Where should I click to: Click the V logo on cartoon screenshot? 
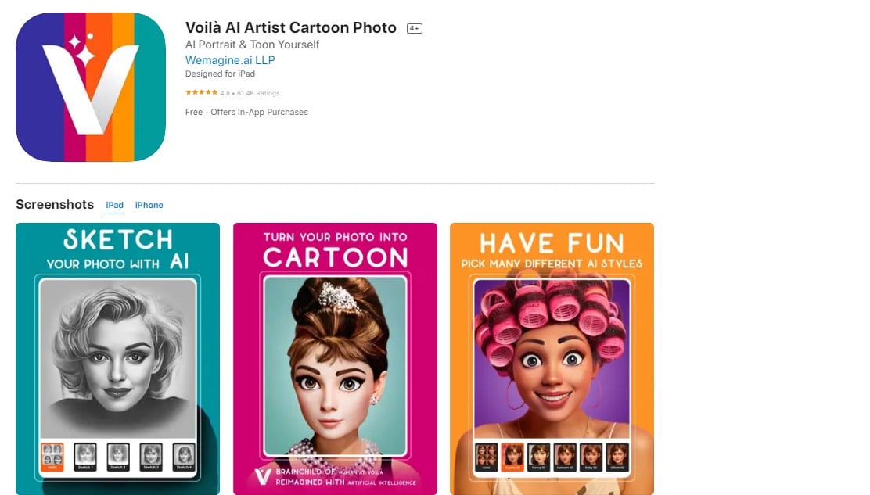point(264,477)
